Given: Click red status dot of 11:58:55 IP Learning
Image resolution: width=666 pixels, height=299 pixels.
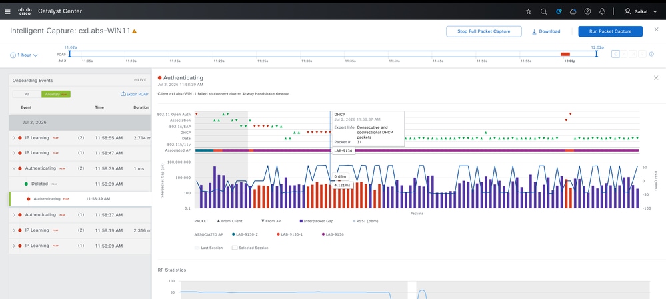Looking at the screenshot, I should 20,138.
